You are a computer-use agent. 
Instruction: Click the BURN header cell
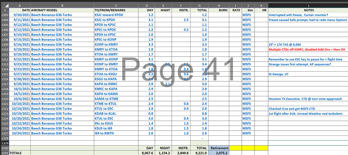pos(219,10)
